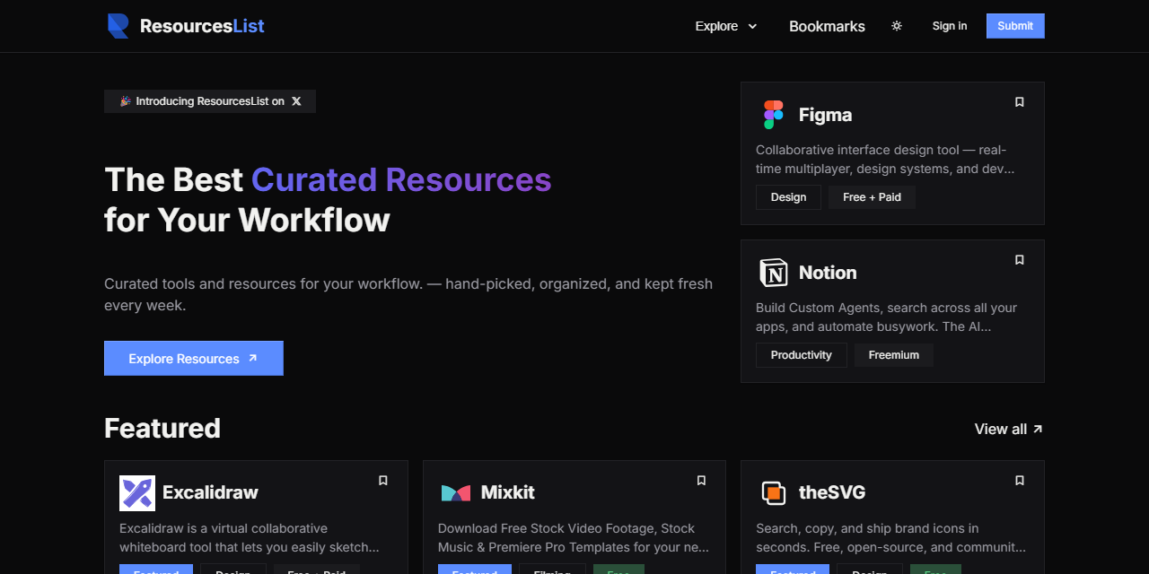Click the Excalidraw app icon
The image size is (1149, 574).
(x=137, y=493)
